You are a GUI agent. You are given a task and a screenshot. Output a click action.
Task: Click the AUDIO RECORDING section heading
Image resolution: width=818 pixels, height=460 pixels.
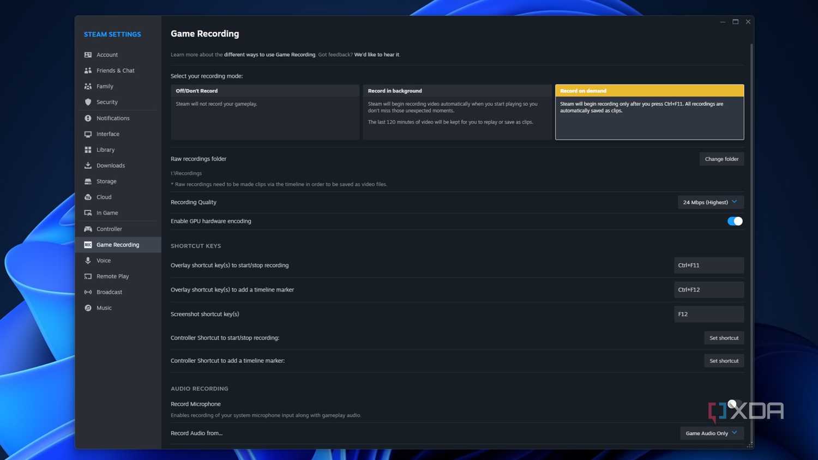click(x=200, y=389)
